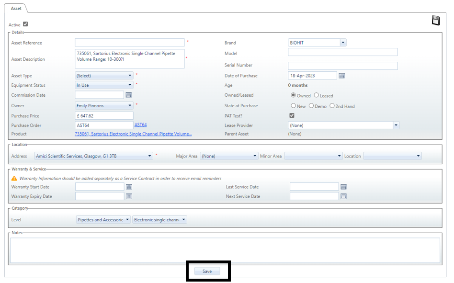Choose 2nd Hand state at purchase
The height and width of the screenshot is (283, 454).
coord(332,106)
